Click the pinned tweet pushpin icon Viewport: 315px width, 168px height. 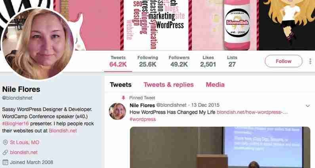tap(123, 98)
